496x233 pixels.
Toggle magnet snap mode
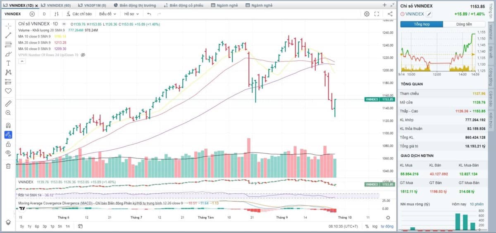pyautogui.click(x=8, y=125)
